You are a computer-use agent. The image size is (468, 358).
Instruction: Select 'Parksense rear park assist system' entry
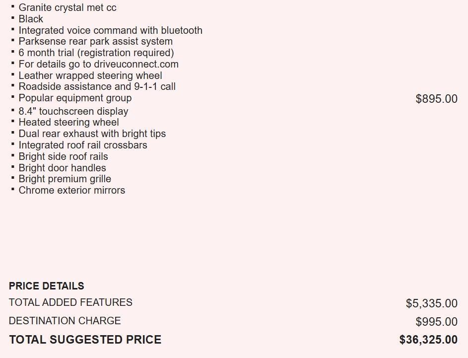95,41
